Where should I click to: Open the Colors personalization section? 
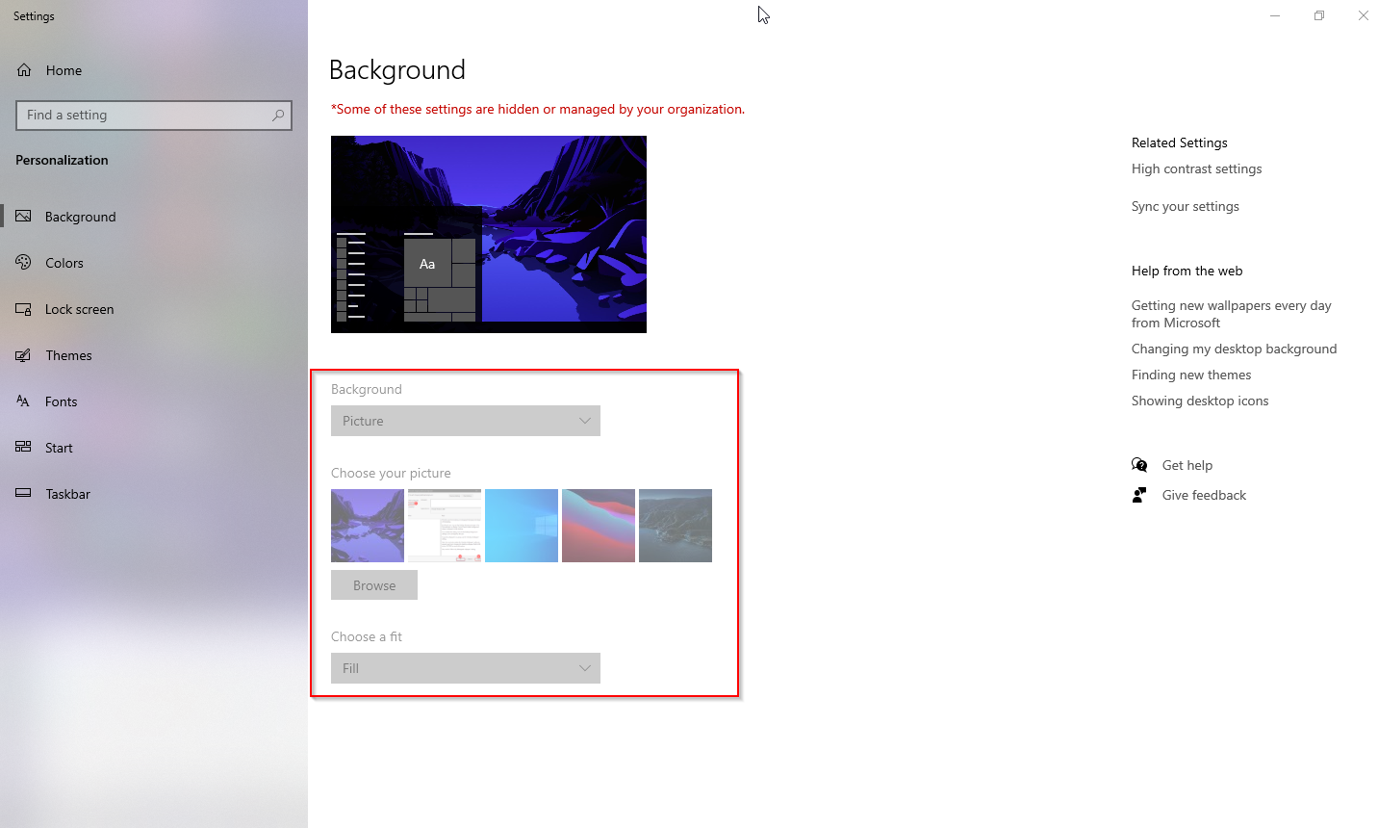coord(23,262)
